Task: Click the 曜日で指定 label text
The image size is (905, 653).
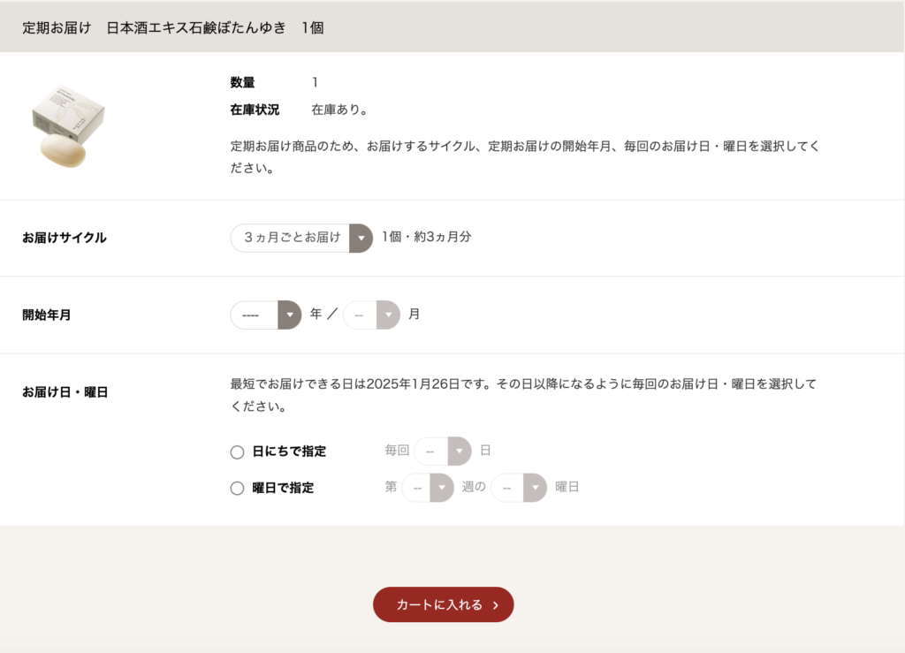Action: tap(283, 488)
